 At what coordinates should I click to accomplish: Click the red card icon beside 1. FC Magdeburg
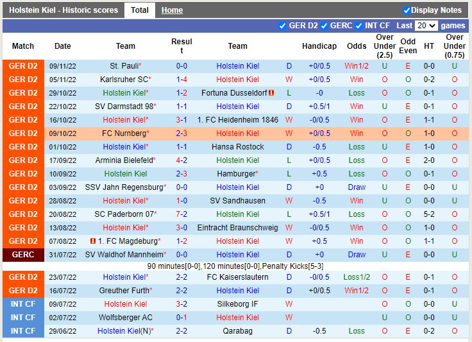pos(93,241)
